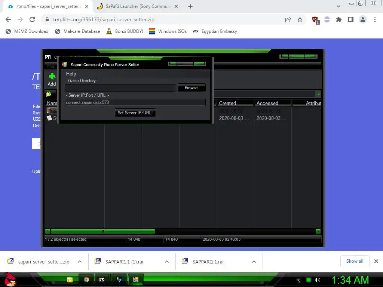This screenshot has height=287, width=383.
Task: Expand options for sapari_server_setter zip download
Action: (80, 262)
